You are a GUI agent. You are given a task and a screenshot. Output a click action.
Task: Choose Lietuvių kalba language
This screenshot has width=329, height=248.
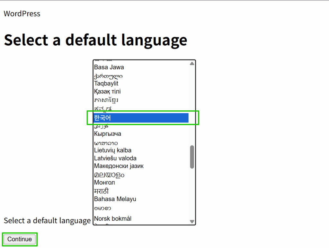coord(112,150)
